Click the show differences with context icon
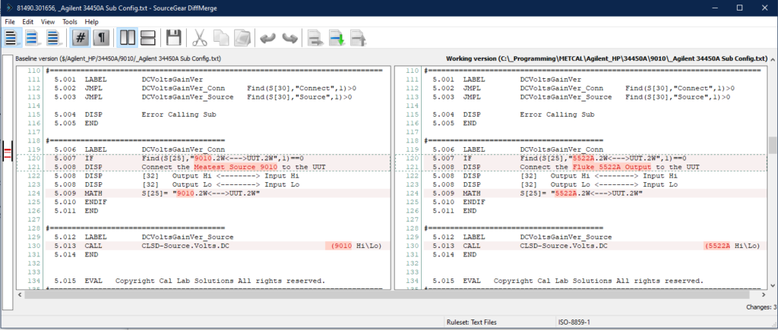The image size is (778, 330). (x=53, y=38)
